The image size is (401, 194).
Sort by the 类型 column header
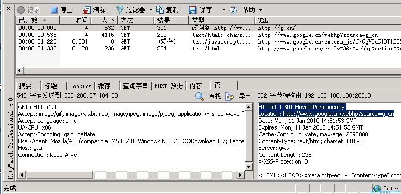[221, 20]
